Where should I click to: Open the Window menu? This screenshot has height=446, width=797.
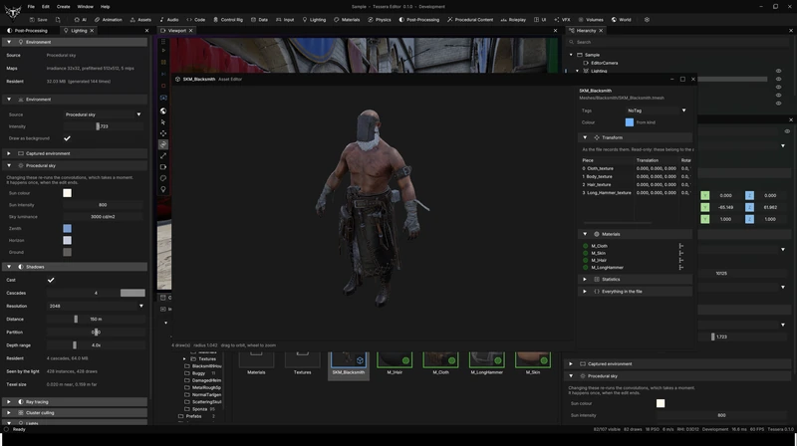(x=85, y=7)
